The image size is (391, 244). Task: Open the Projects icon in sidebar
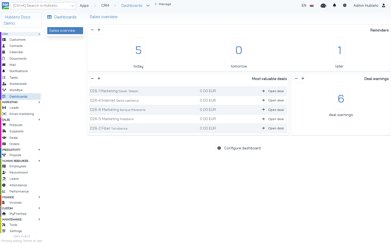coord(4,155)
